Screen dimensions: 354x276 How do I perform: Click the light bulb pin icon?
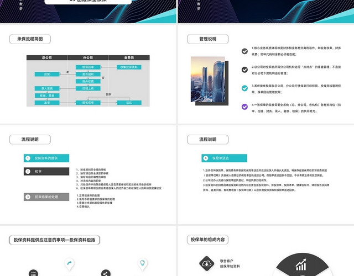pos(143,263)
